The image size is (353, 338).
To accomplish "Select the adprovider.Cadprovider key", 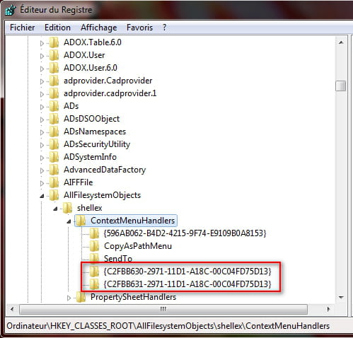I will point(108,81).
